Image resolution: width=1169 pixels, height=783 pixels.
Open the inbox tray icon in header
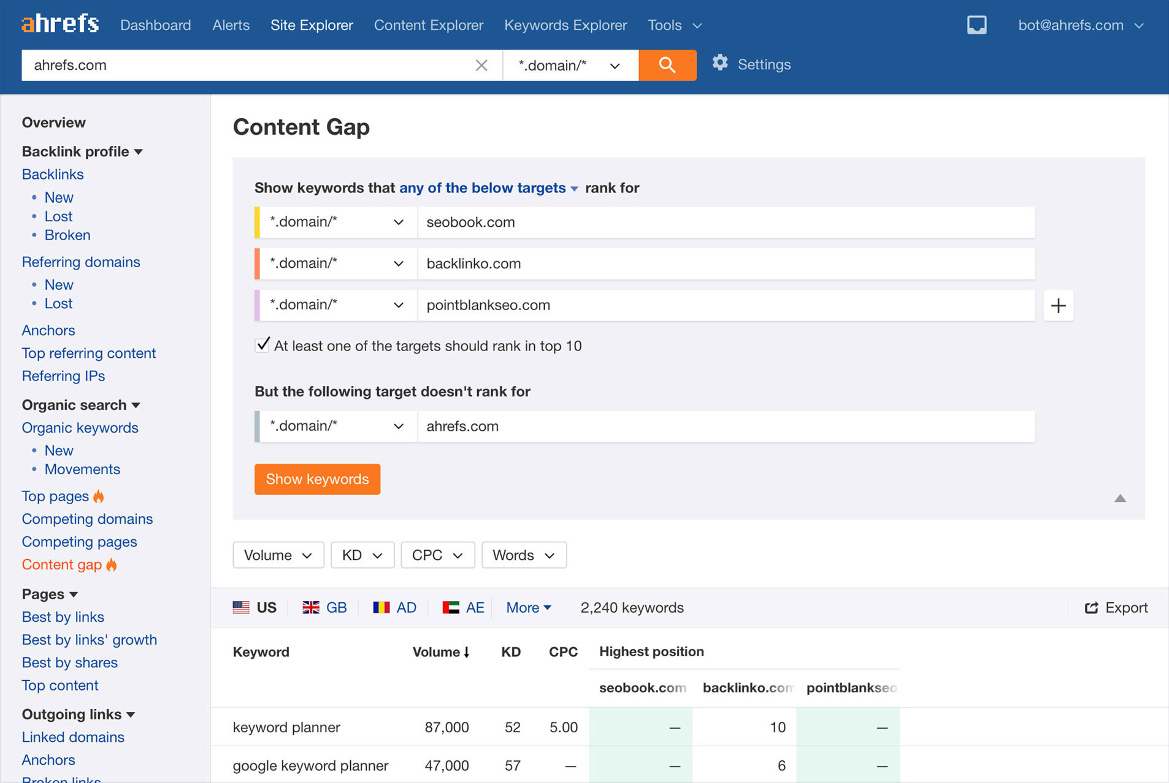(x=976, y=25)
